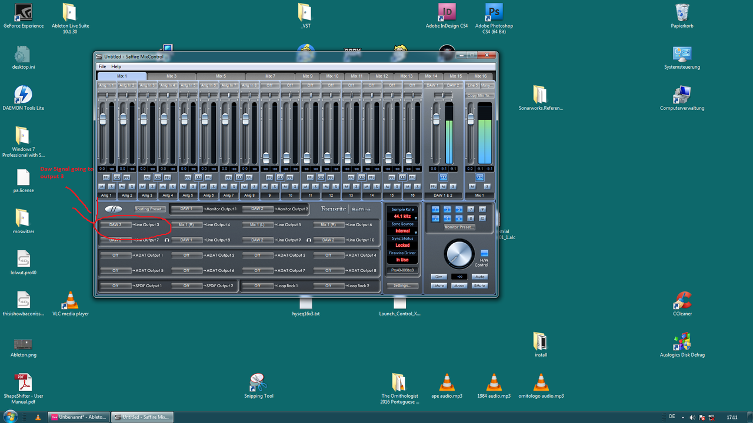The height and width of the screenshot is (423, 753).
Task: Switch to the Mix 7 tab
Action: 270,76
